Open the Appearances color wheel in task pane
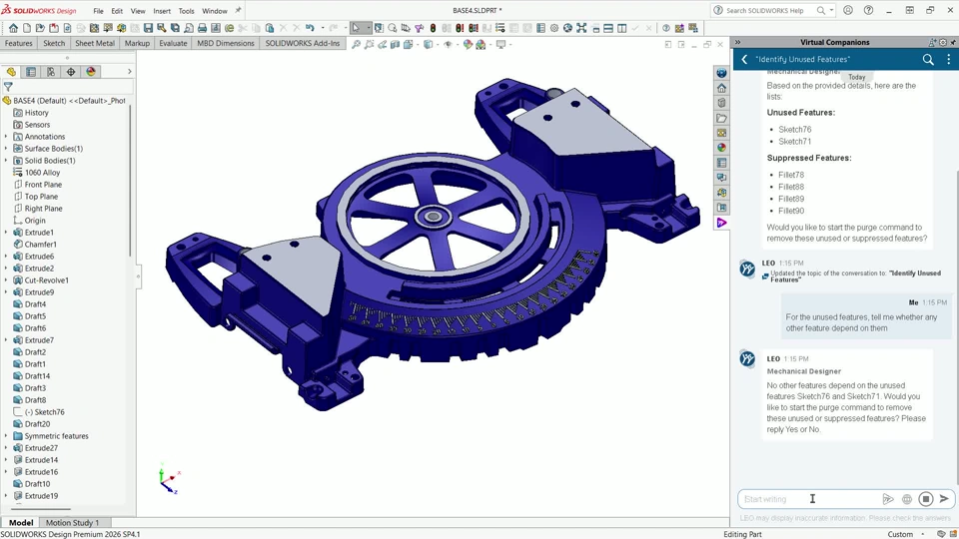The width and height of the screenshot is (959, 539). (721, 148)
